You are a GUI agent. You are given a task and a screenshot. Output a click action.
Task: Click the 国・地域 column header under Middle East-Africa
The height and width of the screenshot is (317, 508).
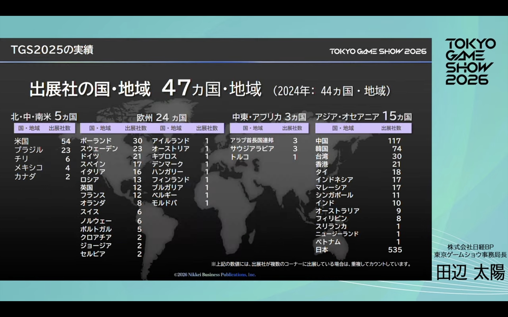pos(253,128)
